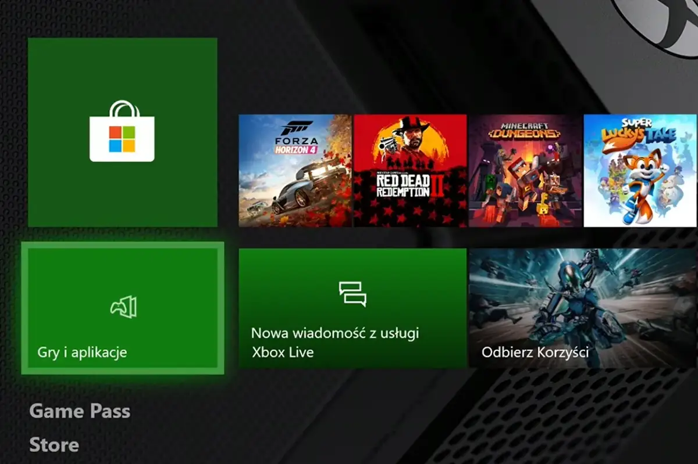Select the highlighted Gry i aplikacje tile
698x464 pixels.
pos(122,307)
